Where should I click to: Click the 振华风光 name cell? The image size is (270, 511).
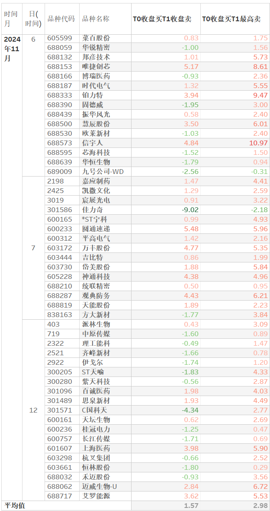pyautogui.click(x=96, y=115)
